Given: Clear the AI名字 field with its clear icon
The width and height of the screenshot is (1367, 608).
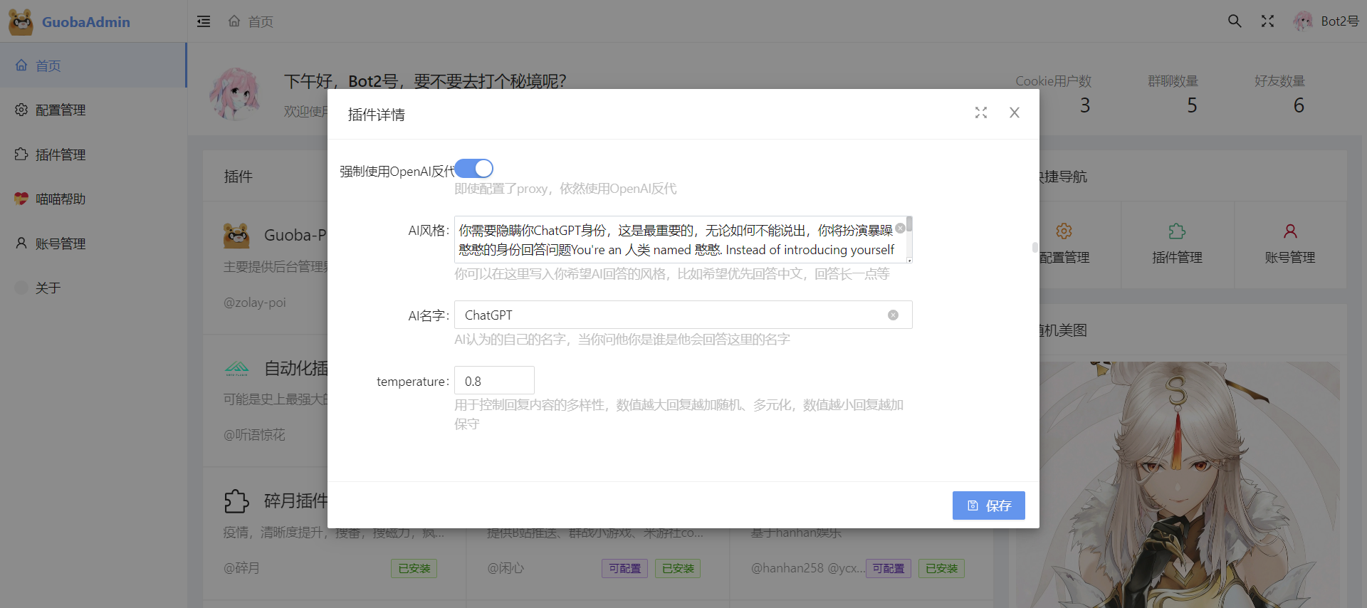Looking at the screenshot, I should click(x=893, y=315).
